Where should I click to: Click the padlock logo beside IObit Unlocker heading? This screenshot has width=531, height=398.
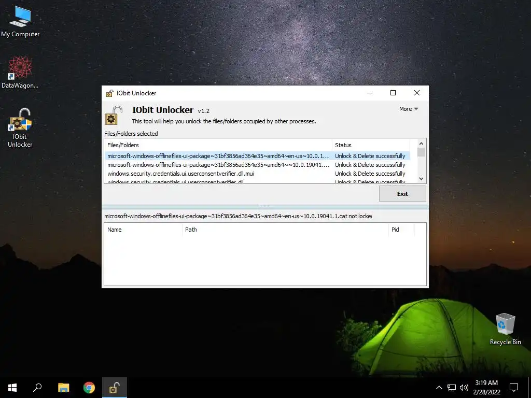114,116
